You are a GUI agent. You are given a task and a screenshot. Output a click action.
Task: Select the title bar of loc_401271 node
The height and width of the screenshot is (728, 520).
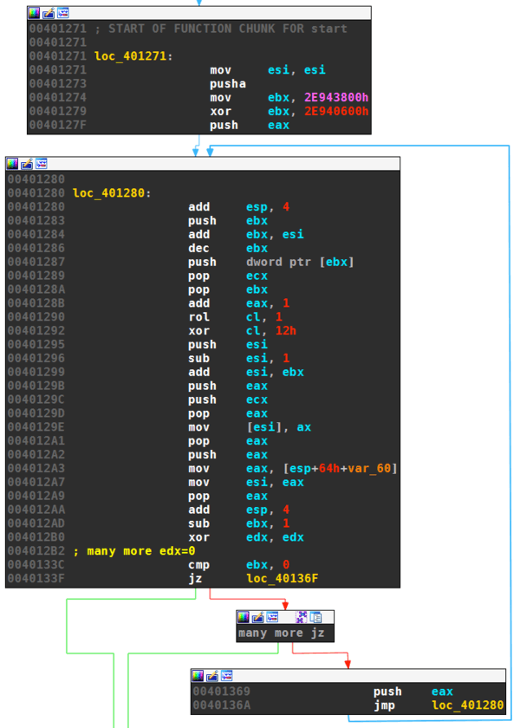(199, 13)
